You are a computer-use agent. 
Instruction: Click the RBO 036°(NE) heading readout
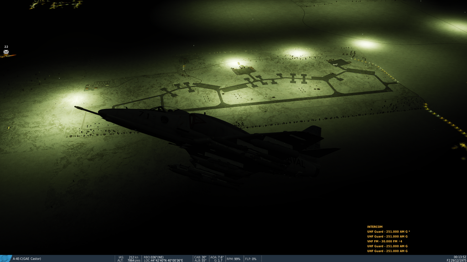(x=154, y=257)
